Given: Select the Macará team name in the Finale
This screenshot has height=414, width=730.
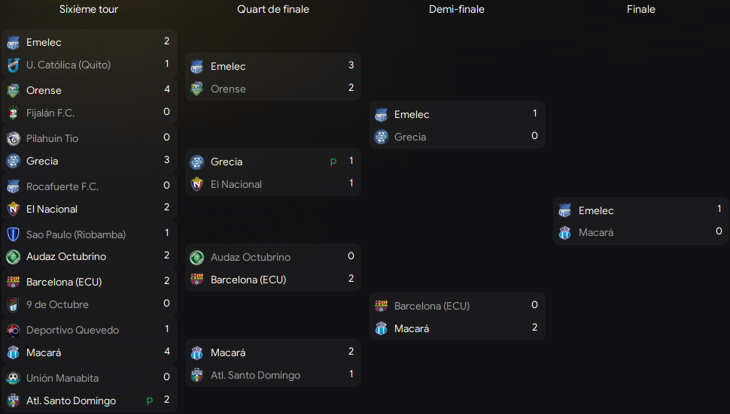Looking at the screenshot, I should click(x=596, y=233).
